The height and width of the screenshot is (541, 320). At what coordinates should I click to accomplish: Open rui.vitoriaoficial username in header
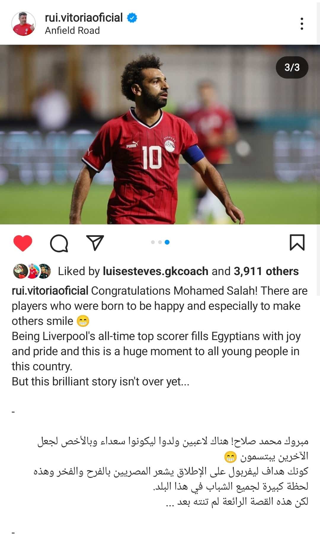coord(84,18)
